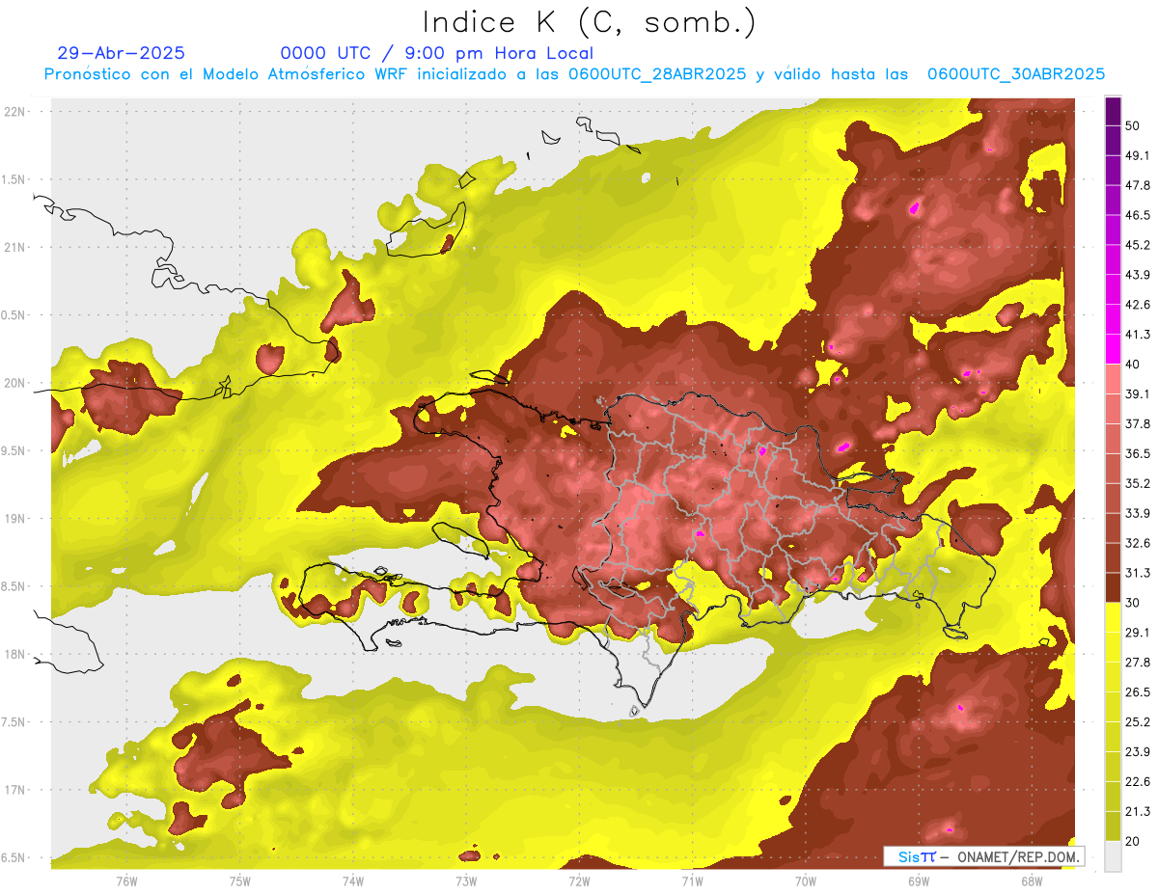Click the time label "0000 UTC / 9:00 pm Hora Local"

(437, 53)
